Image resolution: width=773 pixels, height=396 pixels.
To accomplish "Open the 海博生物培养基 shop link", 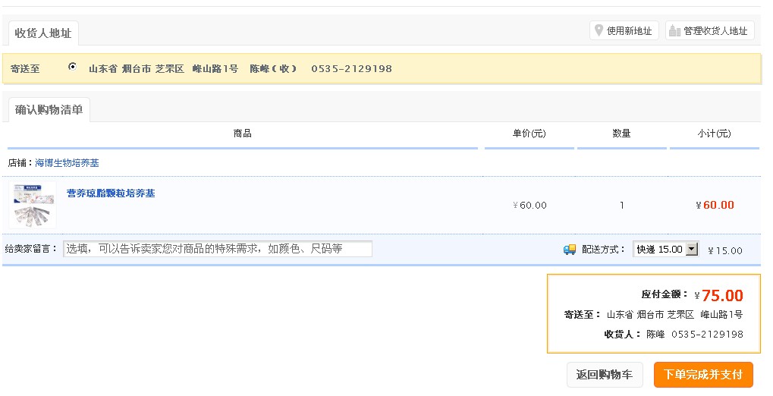I will pos(67,163).
